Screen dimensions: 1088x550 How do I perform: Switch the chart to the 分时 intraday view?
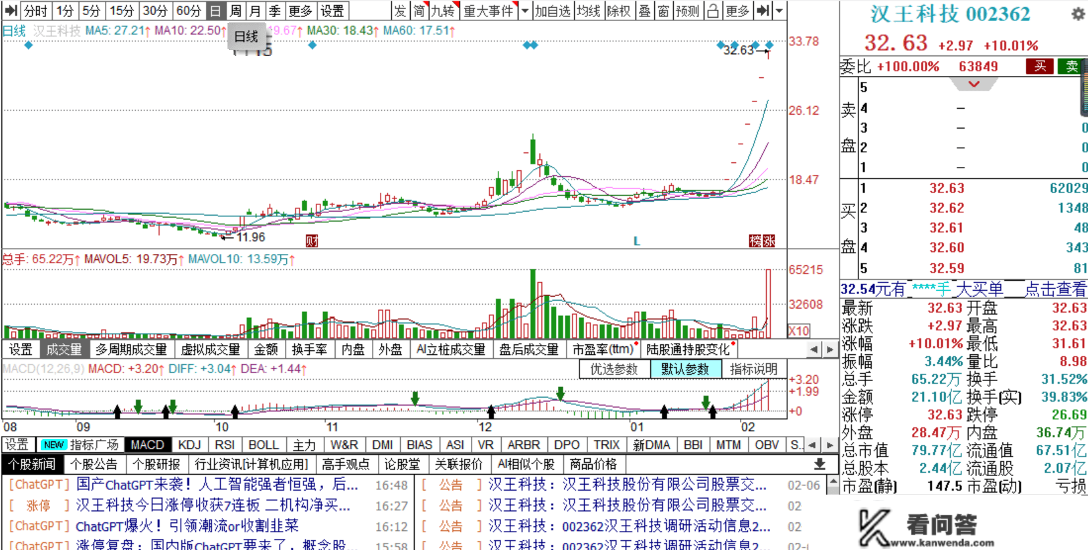point(36,11)
